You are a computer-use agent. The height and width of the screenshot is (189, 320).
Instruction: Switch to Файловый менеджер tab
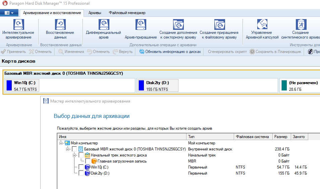click(x=127, y=13)
